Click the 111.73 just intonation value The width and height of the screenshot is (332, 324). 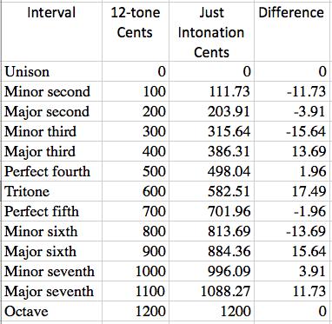[x=211, y=91]
